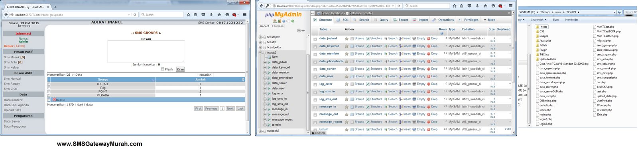
Task: Open the Privileges tab
Action: [x=469, y=19]
